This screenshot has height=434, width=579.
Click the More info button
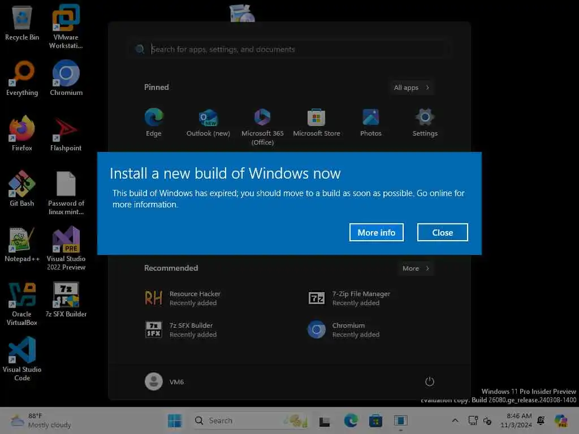coord(376,232)
